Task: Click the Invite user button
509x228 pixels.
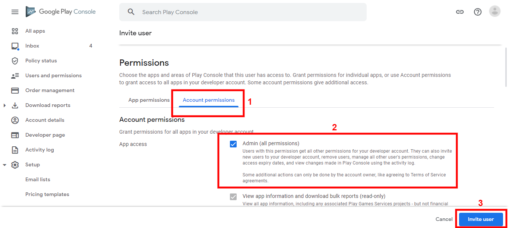Action: tap(481, 219)
